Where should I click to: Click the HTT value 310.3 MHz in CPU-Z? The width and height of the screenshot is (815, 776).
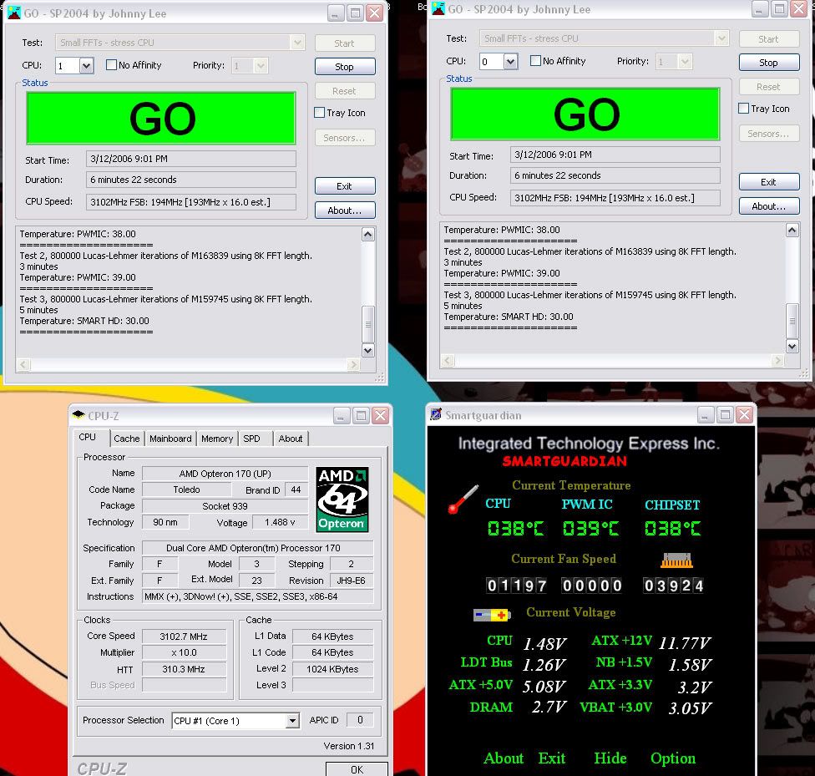184,669
